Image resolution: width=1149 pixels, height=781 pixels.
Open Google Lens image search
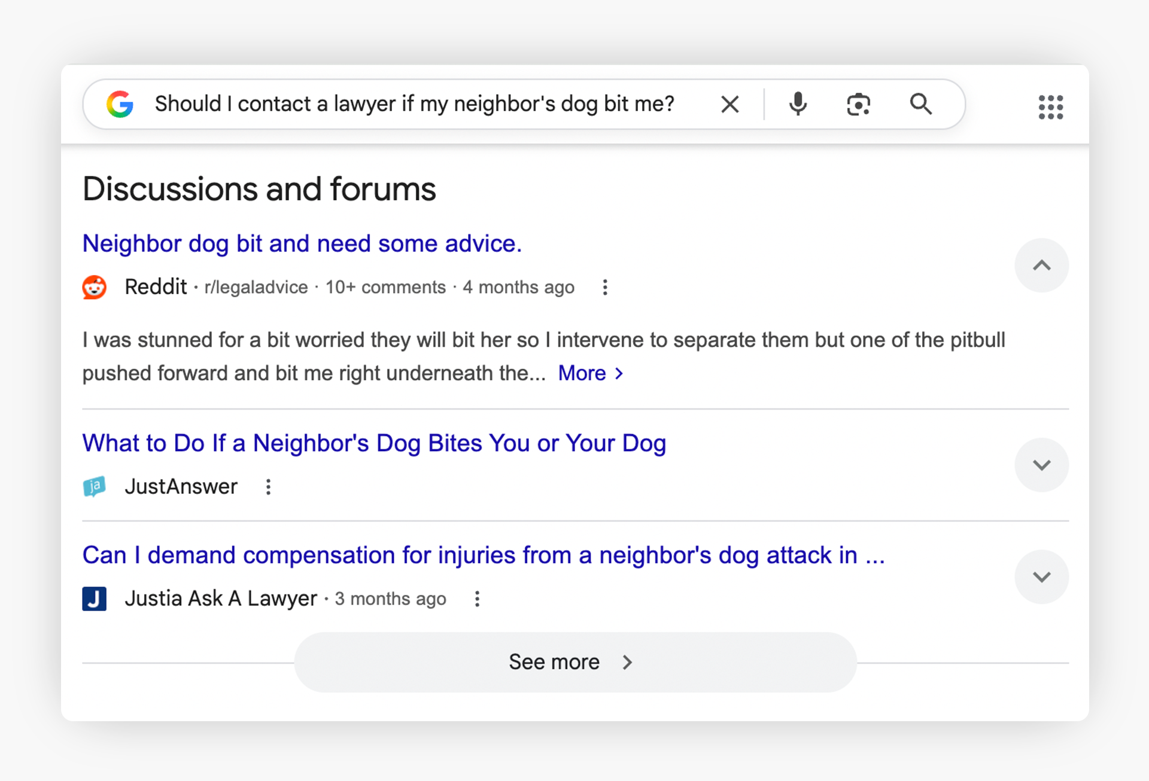coord(858,103)
